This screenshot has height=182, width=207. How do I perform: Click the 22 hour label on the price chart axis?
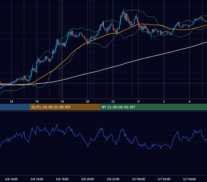[x=113, y=102]
